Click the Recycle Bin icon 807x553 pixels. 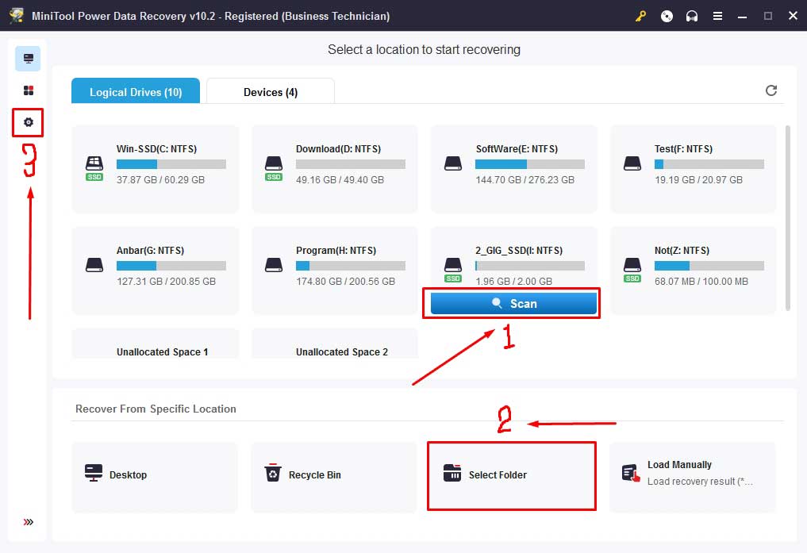tap(273, 473)
